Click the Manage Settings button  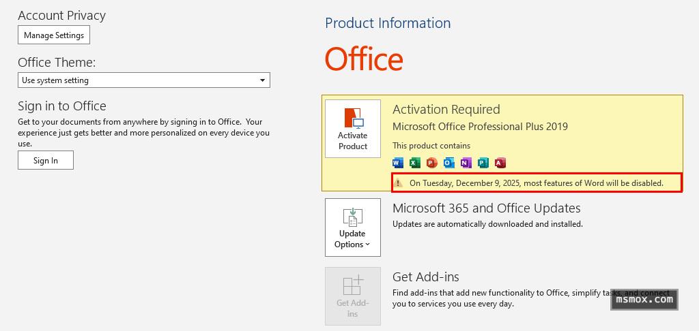(54, 35)
